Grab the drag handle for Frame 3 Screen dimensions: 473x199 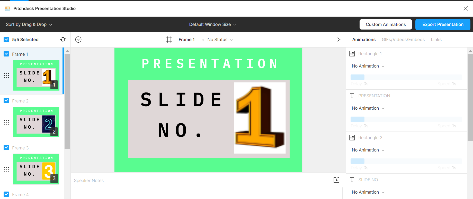tap(7, 169)
